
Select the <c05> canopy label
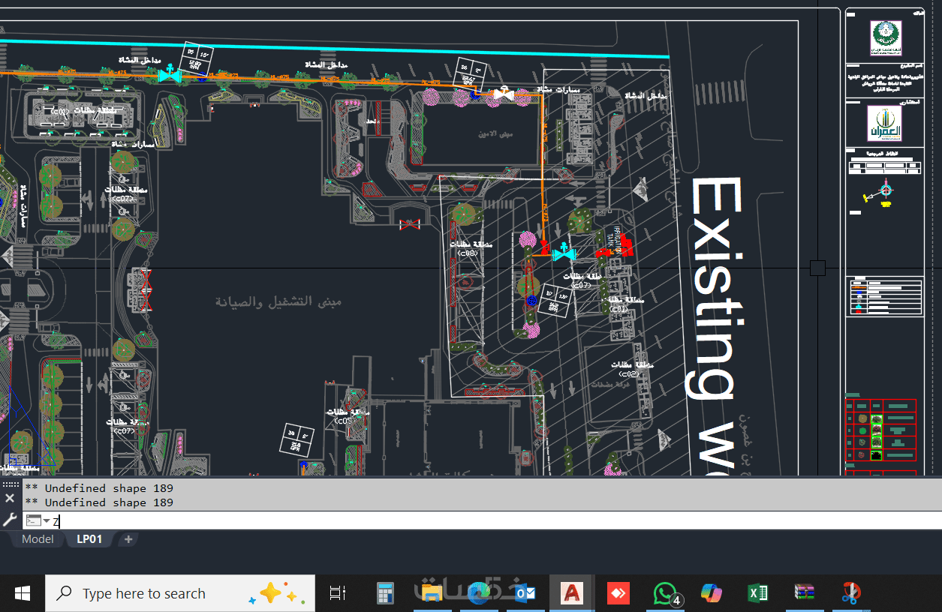coord(343,421)
